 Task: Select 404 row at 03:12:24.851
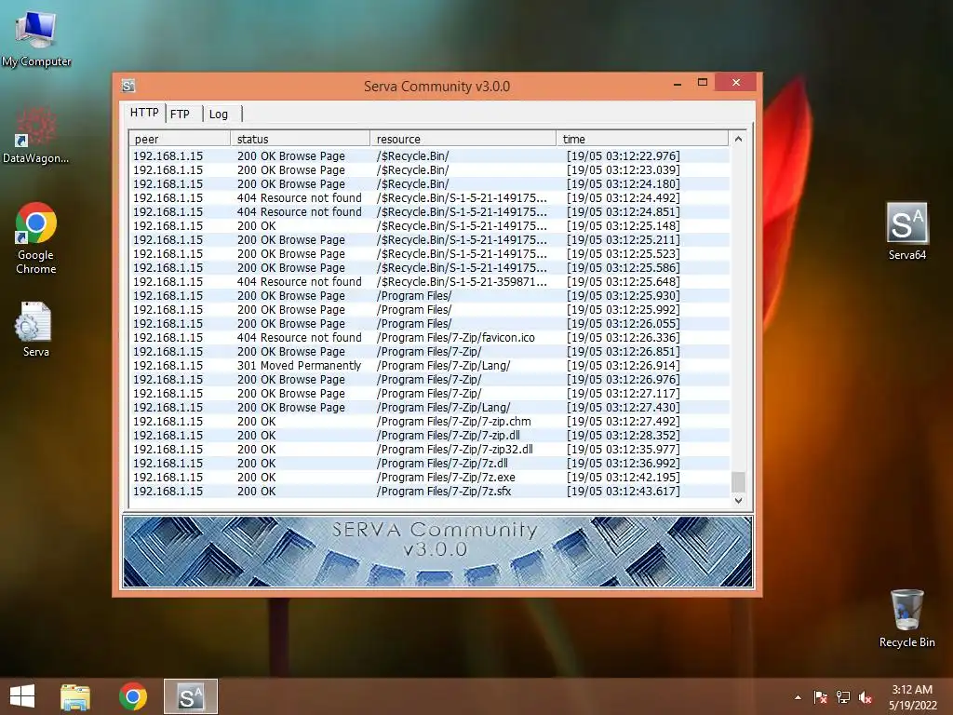430,211
